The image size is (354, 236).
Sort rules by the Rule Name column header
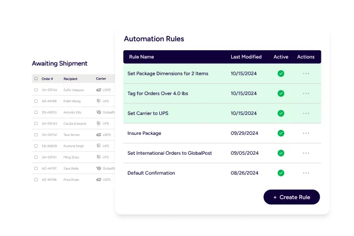coord(142,57)
